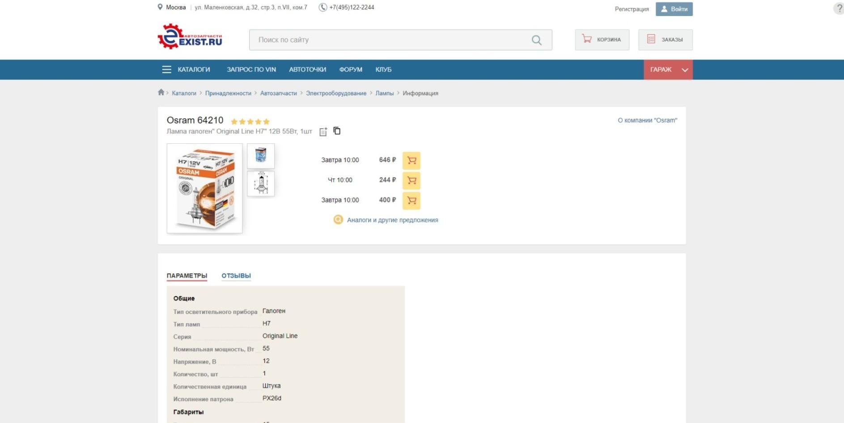Open the Каталоги menu label
844x423 pixels.
[x=194, y=70]
